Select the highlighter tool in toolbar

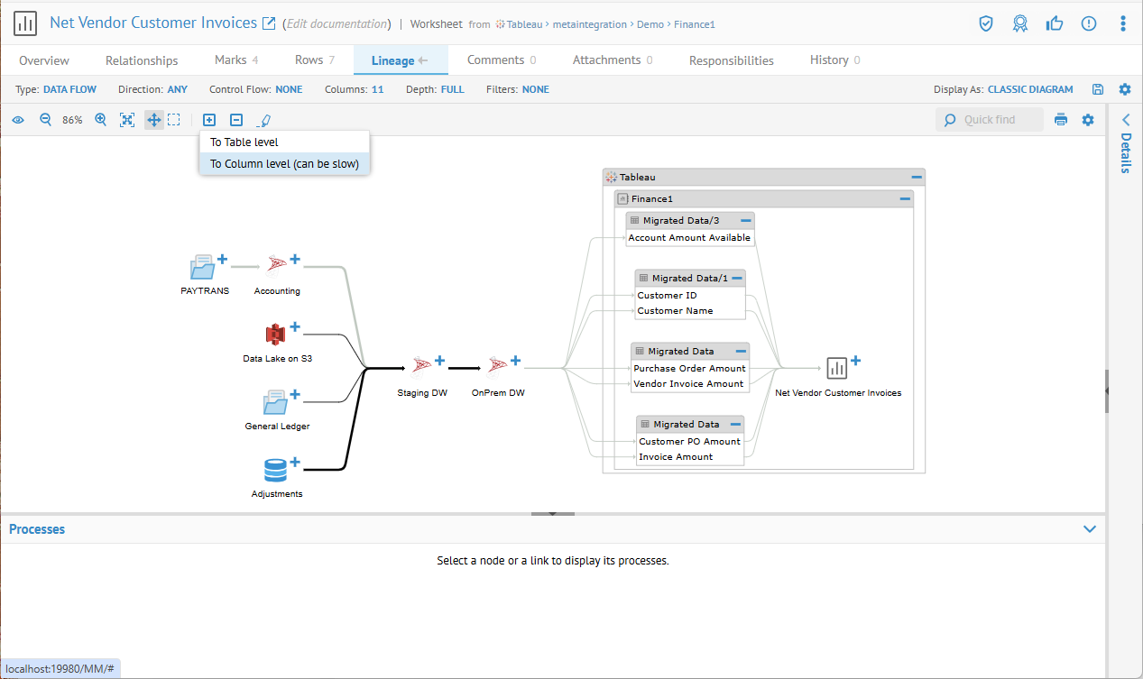tap(263, 120)
